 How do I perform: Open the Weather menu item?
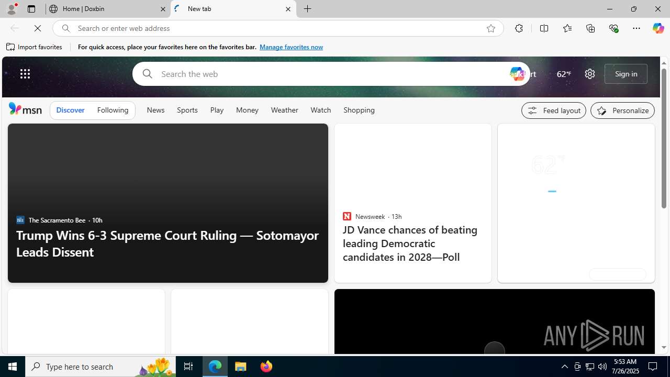284,110
